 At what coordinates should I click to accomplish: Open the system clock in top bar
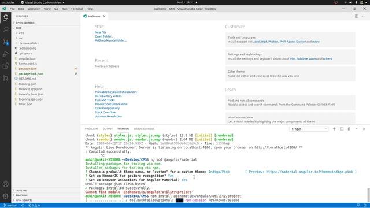(185, 2)
